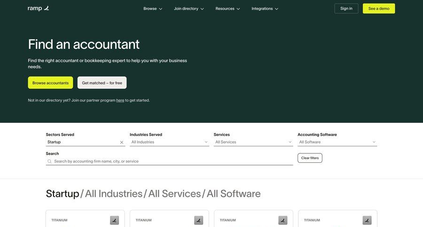Open the Services dropdown
Screen dimensions: 423x227
point(253,142)
